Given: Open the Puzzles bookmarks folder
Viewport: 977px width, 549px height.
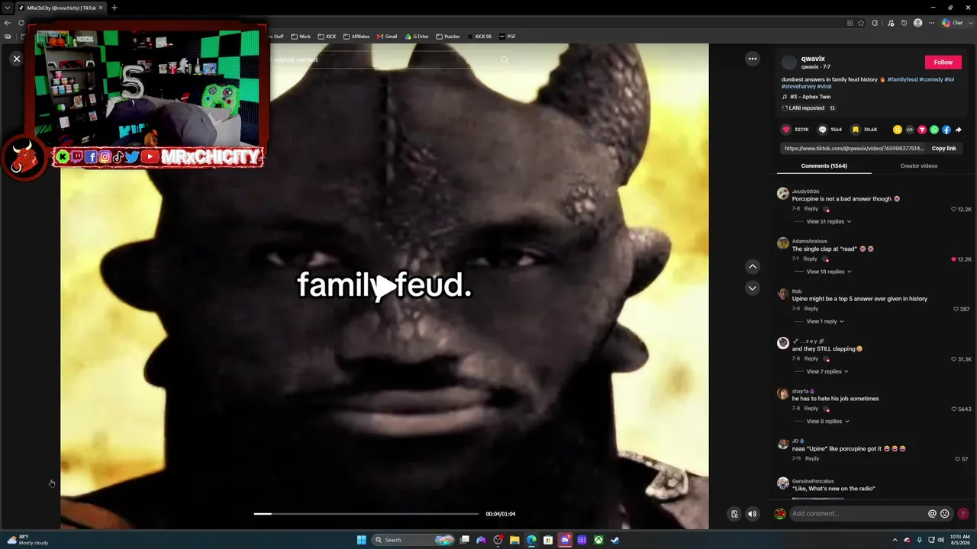Looking at the screenshot, I should [x=448, y=37].
